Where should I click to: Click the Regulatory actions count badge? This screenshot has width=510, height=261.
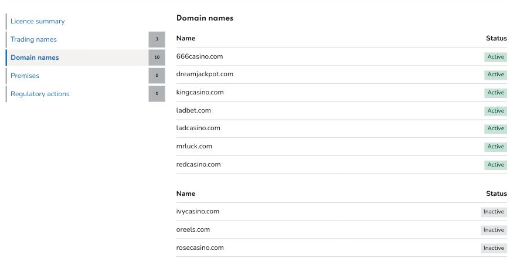157,94
